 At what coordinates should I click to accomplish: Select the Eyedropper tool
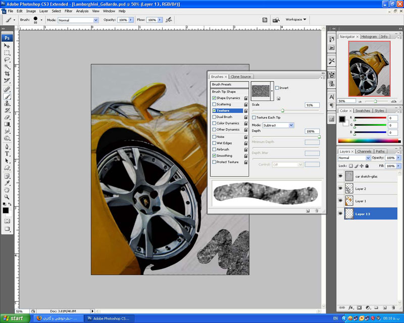(7, 183)
